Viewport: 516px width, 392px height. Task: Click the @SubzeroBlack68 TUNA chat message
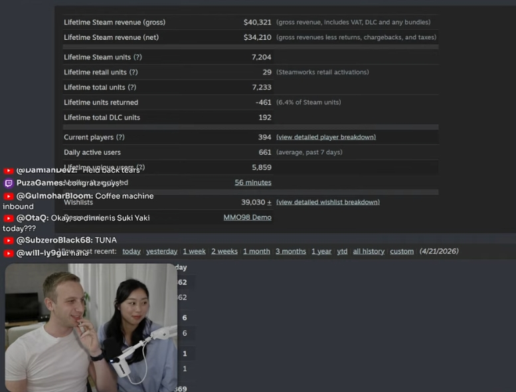tap(60, 241)
